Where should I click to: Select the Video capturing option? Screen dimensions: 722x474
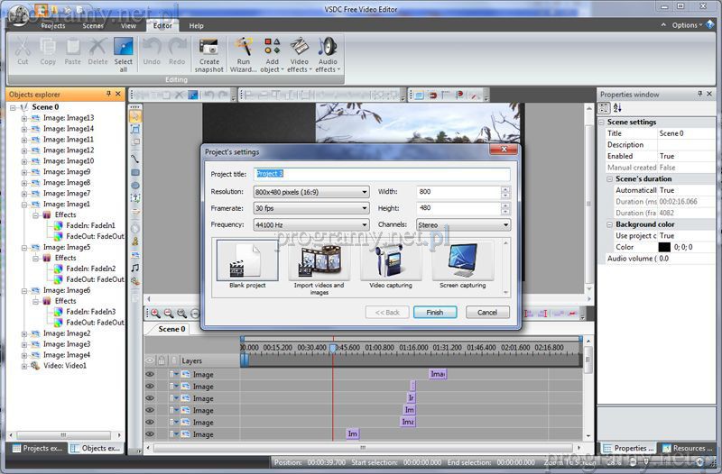[x=390, y=265]
